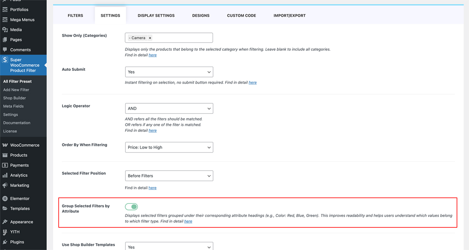This screenshot has width=469, height=250.
Task: Open the Order By When Filtering dropdown
Action: coord(169,147)
